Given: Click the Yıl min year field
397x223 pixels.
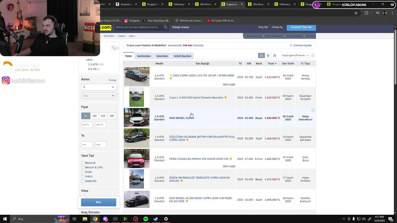Looking at the screenshot, I should click(87, 145).
